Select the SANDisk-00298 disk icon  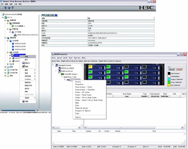[13, 44]
